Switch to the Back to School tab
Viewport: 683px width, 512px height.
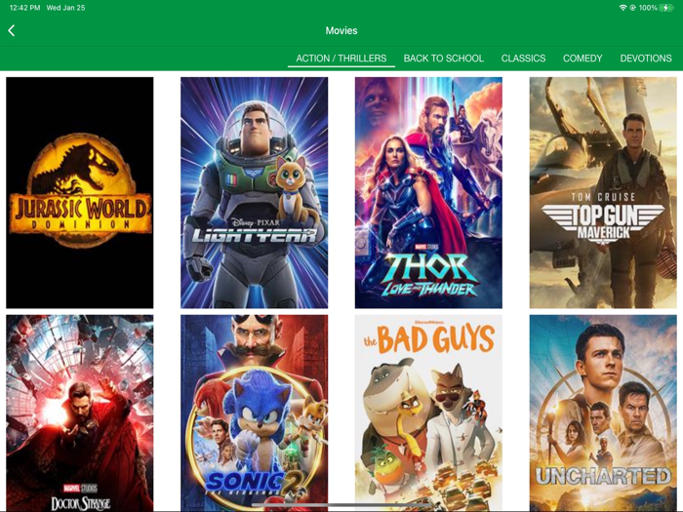coord(443,59)
